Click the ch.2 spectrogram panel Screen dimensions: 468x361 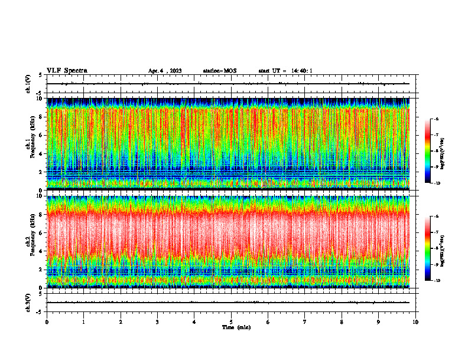coord(228,242)
